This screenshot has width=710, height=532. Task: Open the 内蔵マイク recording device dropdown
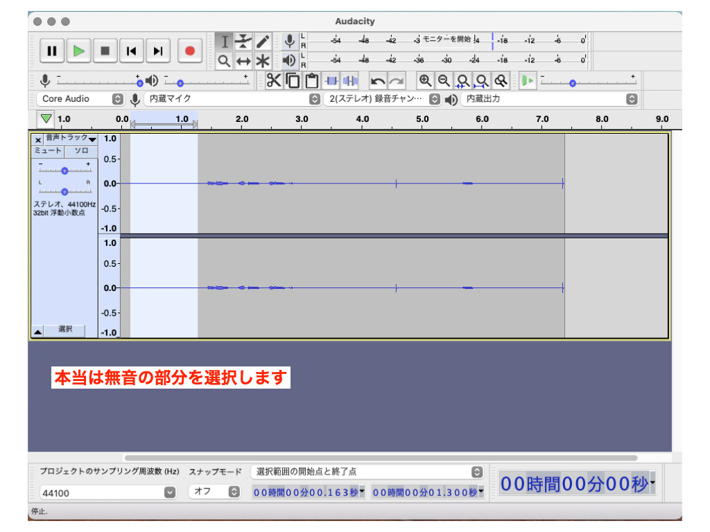coord(233,98)
